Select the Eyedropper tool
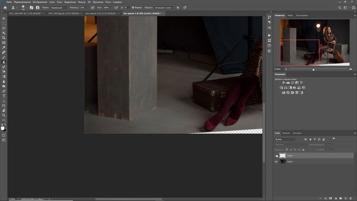Screen dimensions: 357x201 coord(4,47)
